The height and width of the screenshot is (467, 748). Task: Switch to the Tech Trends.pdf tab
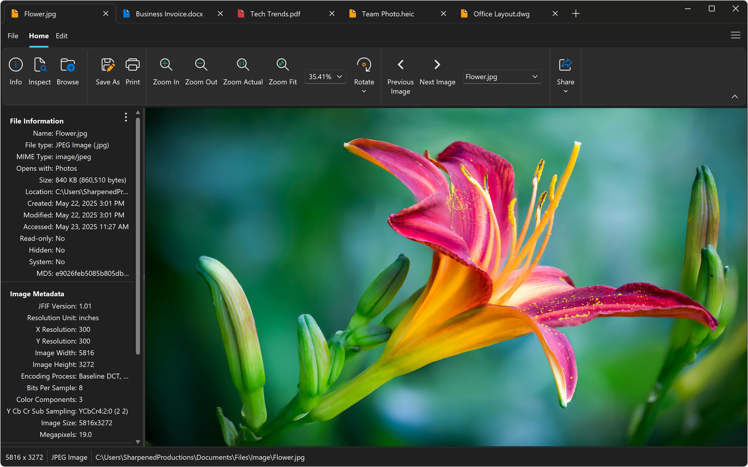tap(275, 14)
